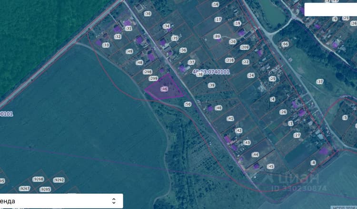This screenshot has width=357, height=209.
Task: Select parcel label 9267
Action: [24, 189]
